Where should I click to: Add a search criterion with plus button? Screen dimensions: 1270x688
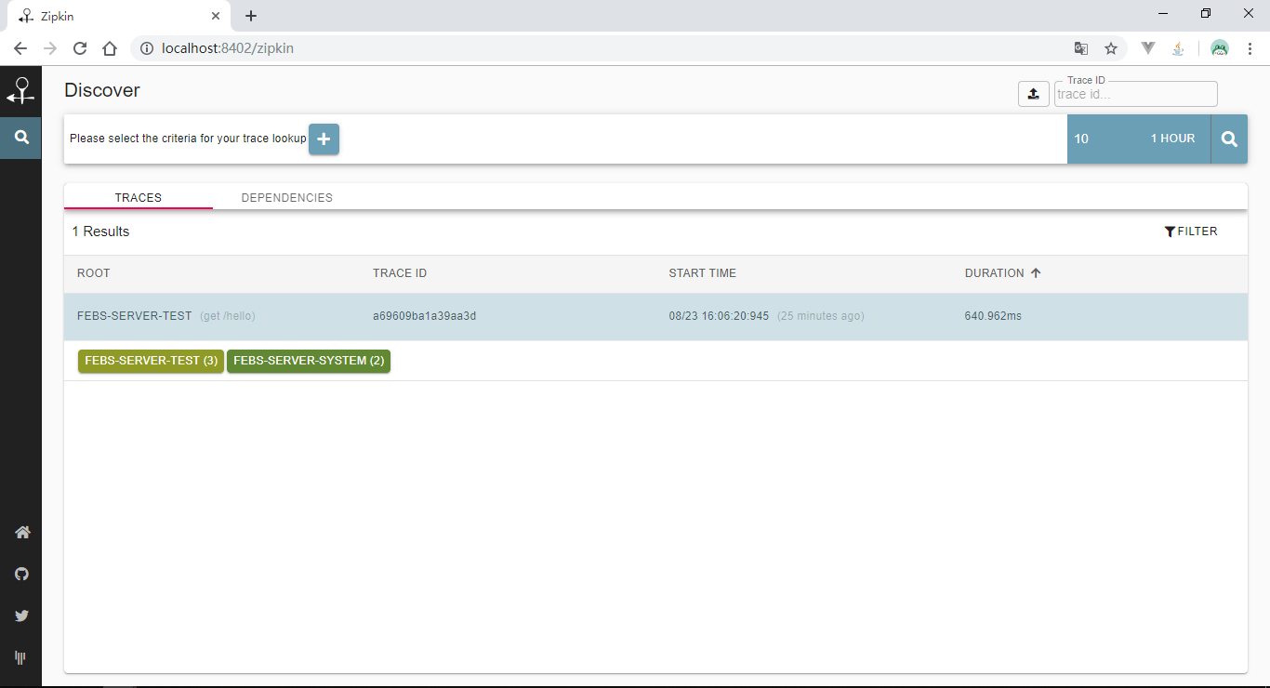pos(324,139)
